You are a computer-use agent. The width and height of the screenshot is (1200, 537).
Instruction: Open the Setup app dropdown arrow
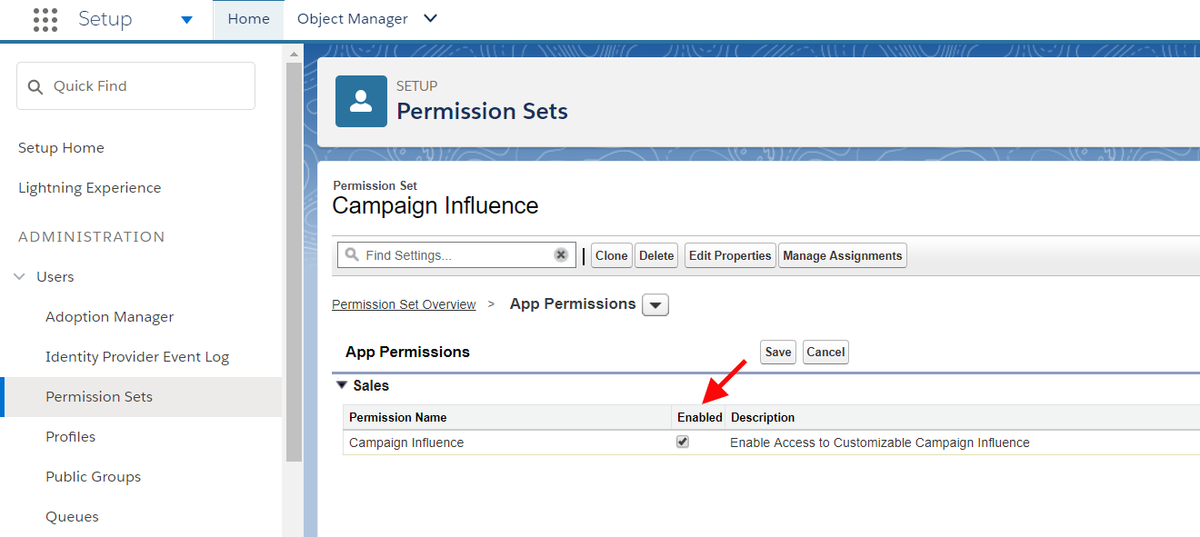click(x=187, y=19)
